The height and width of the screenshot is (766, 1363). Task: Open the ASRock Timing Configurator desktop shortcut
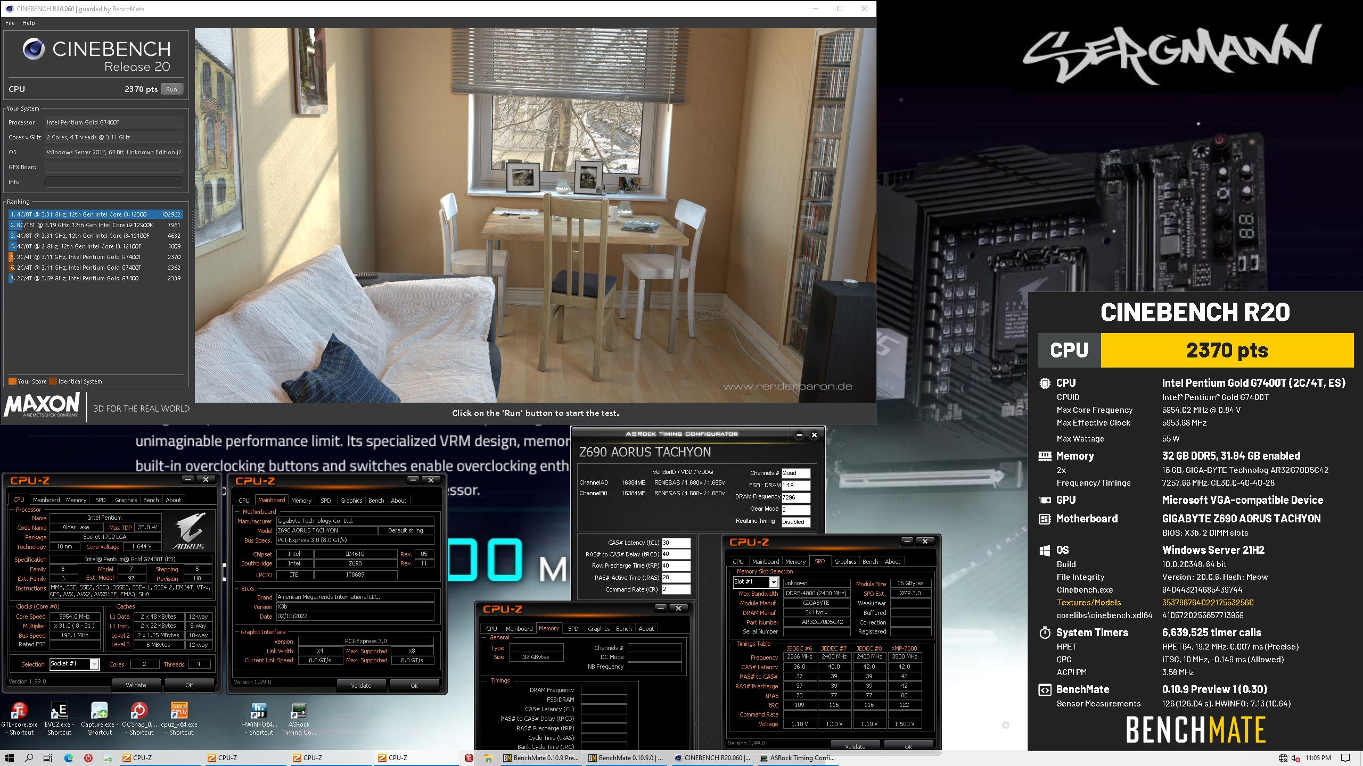tap(299, 718)
